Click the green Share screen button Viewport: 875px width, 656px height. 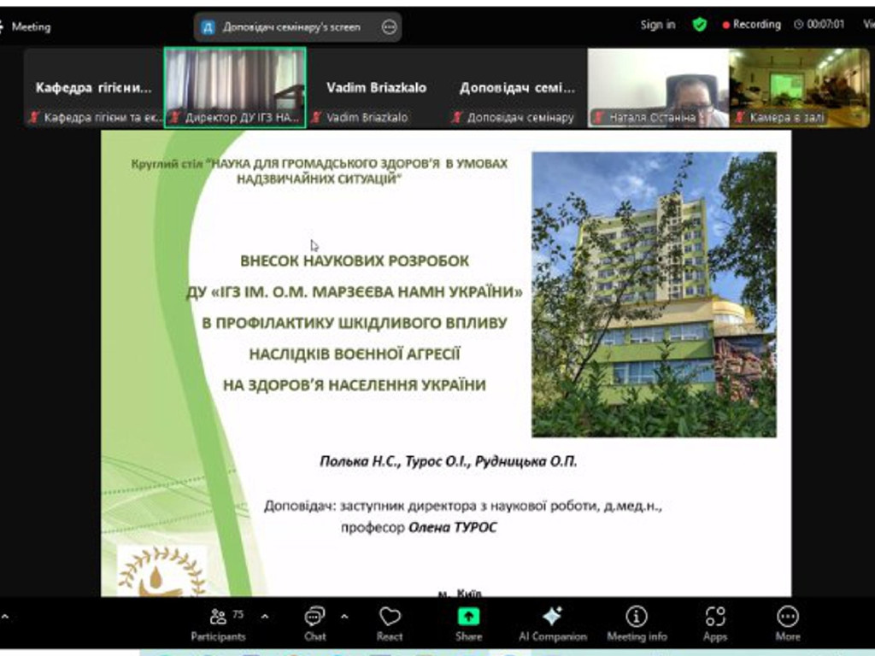(468, 624)
